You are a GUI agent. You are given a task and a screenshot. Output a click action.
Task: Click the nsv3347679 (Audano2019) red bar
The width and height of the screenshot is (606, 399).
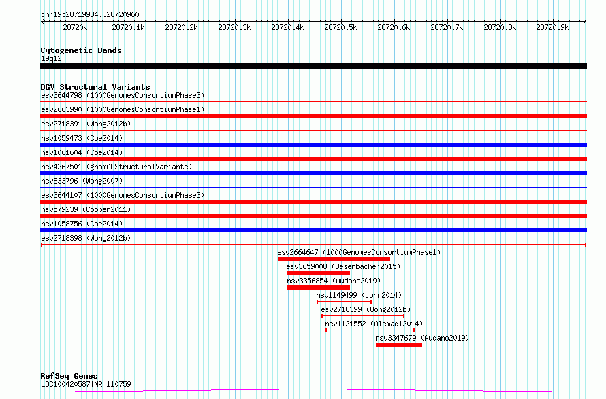(x=399, y=345)
